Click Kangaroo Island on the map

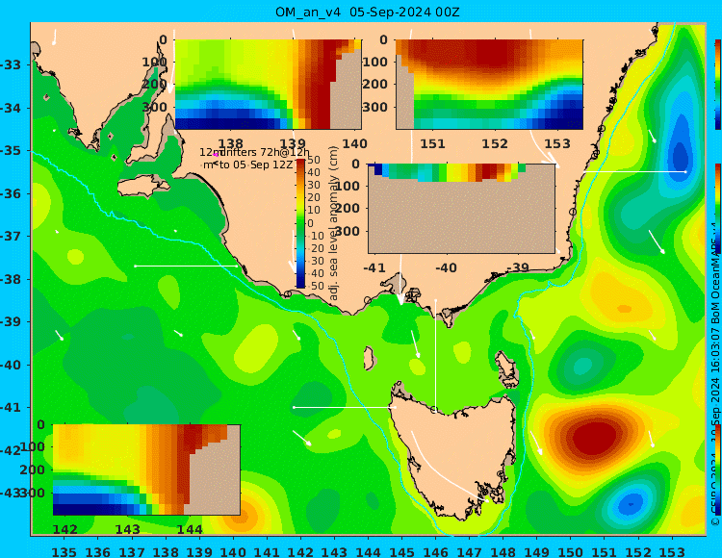tap(143, 186)
